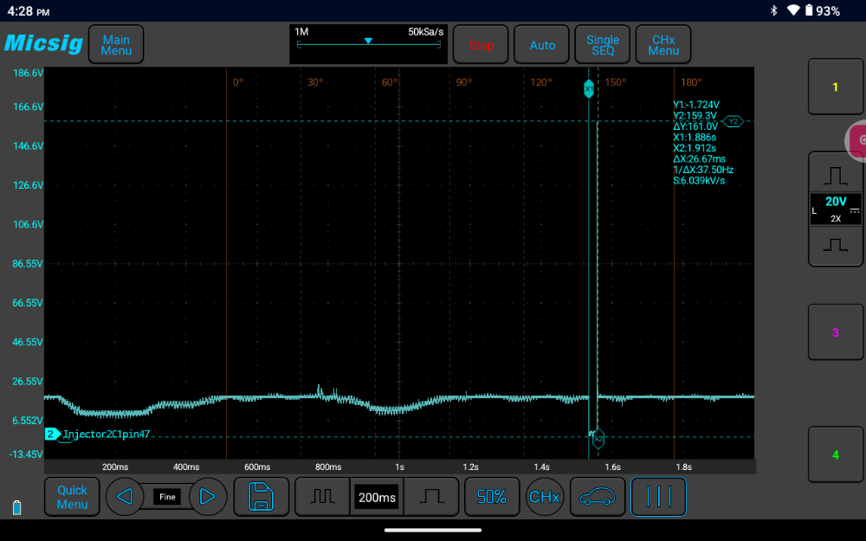The width and height of the screenshot is (866, 541).
Task: Enable channel 3
Action: click(x=835, y=332)
